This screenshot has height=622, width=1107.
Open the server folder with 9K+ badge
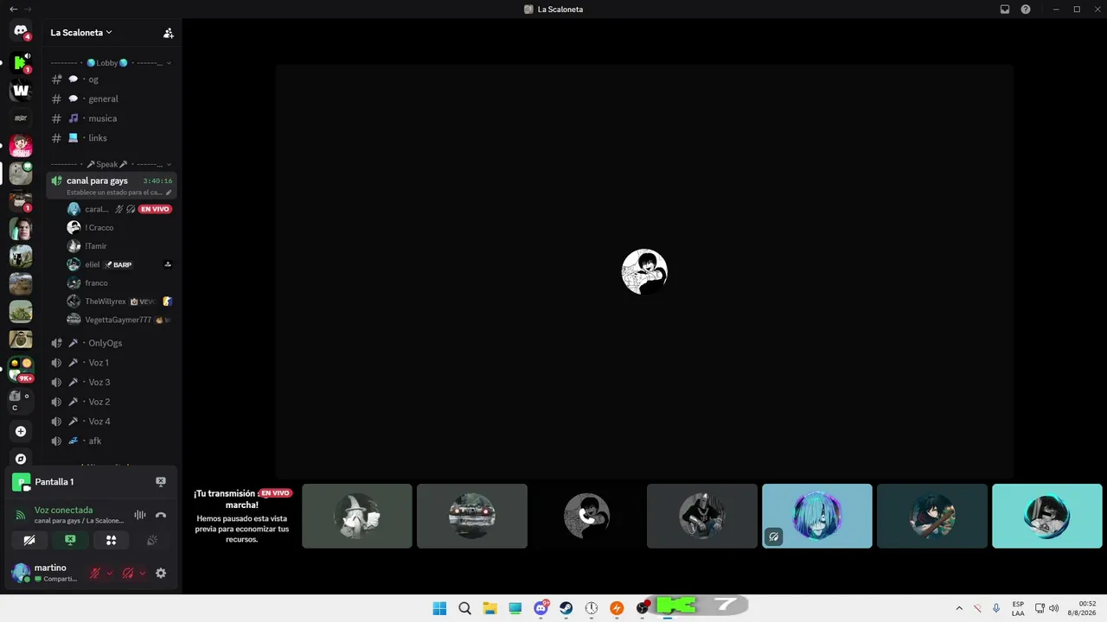click(21, 370)
